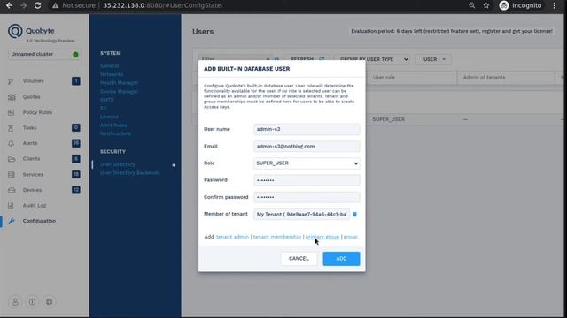Click the Alerts count badge
Screen dimensions: 567x318
click(76, 143)
